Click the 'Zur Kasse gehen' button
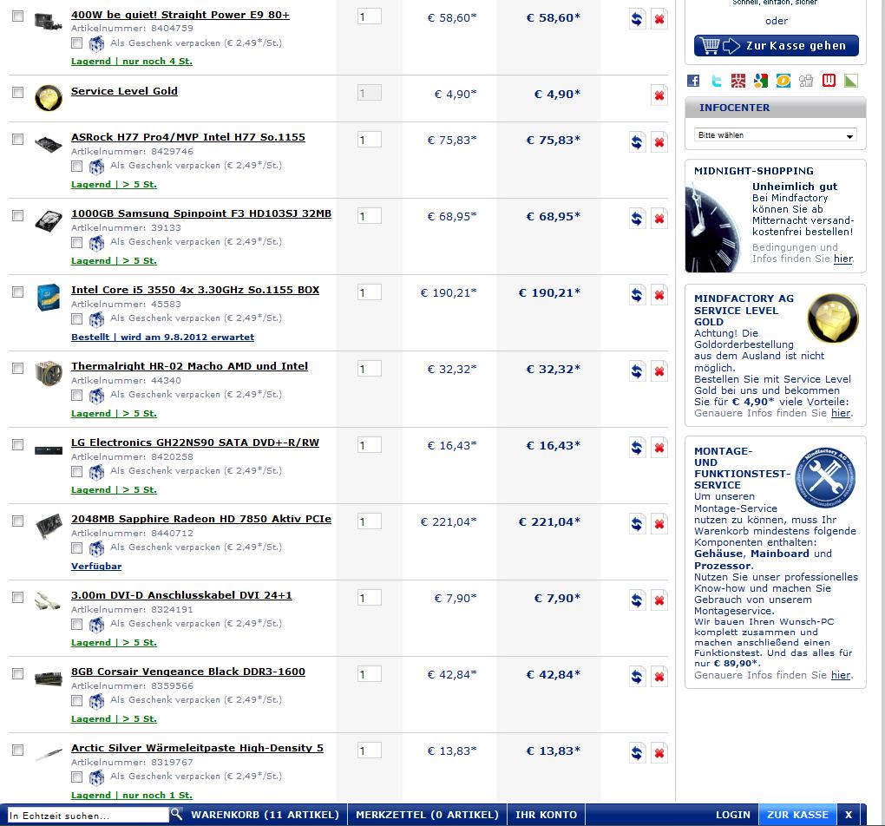The width and height of the screenshot is (885, 826). tap(777, 46)
